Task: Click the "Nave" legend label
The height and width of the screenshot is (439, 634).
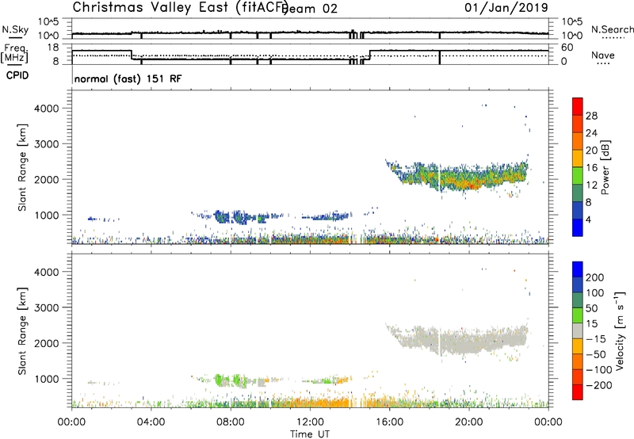Action: tap(603, 55)
